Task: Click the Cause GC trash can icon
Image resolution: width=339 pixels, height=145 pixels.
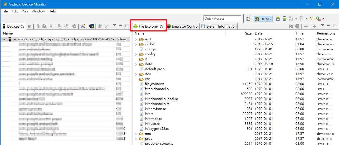Action: point(51,26)
